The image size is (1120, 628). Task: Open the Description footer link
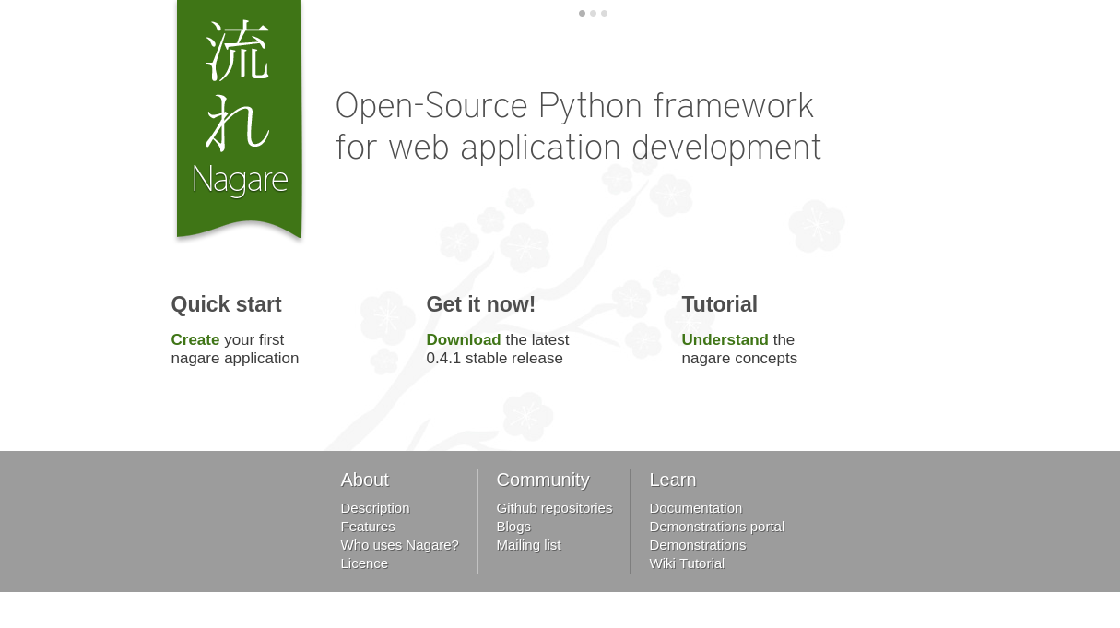375,508
